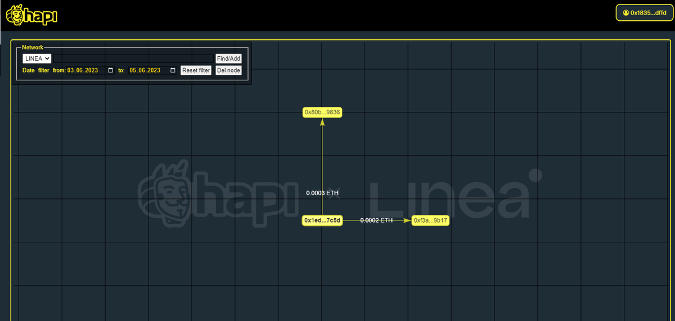Viewport: 675px width, 321px height.
Task: Select the 0xf3a...9b17 node
Action: tap(430, 220)
